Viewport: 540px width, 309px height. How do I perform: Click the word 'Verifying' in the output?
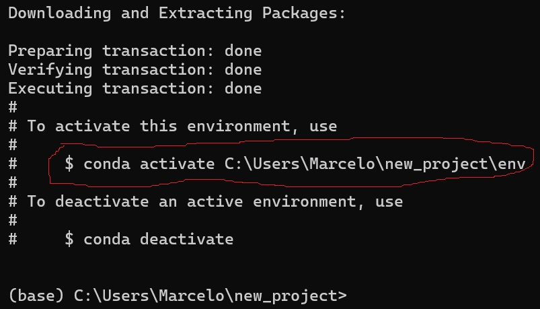[50, 71]
